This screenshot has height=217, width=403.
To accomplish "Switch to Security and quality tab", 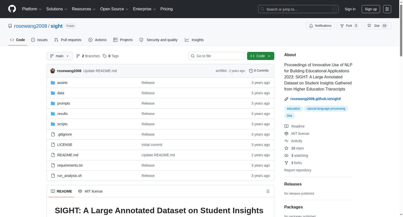I will click(x=158, y=40).
